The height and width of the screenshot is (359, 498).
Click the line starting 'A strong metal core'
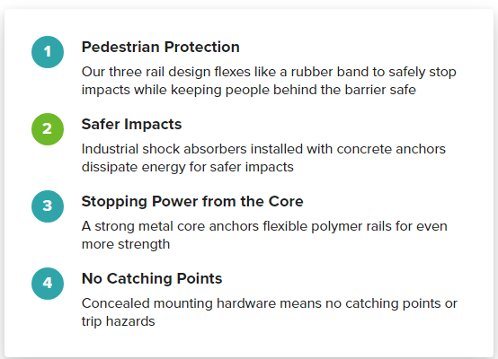264,226
